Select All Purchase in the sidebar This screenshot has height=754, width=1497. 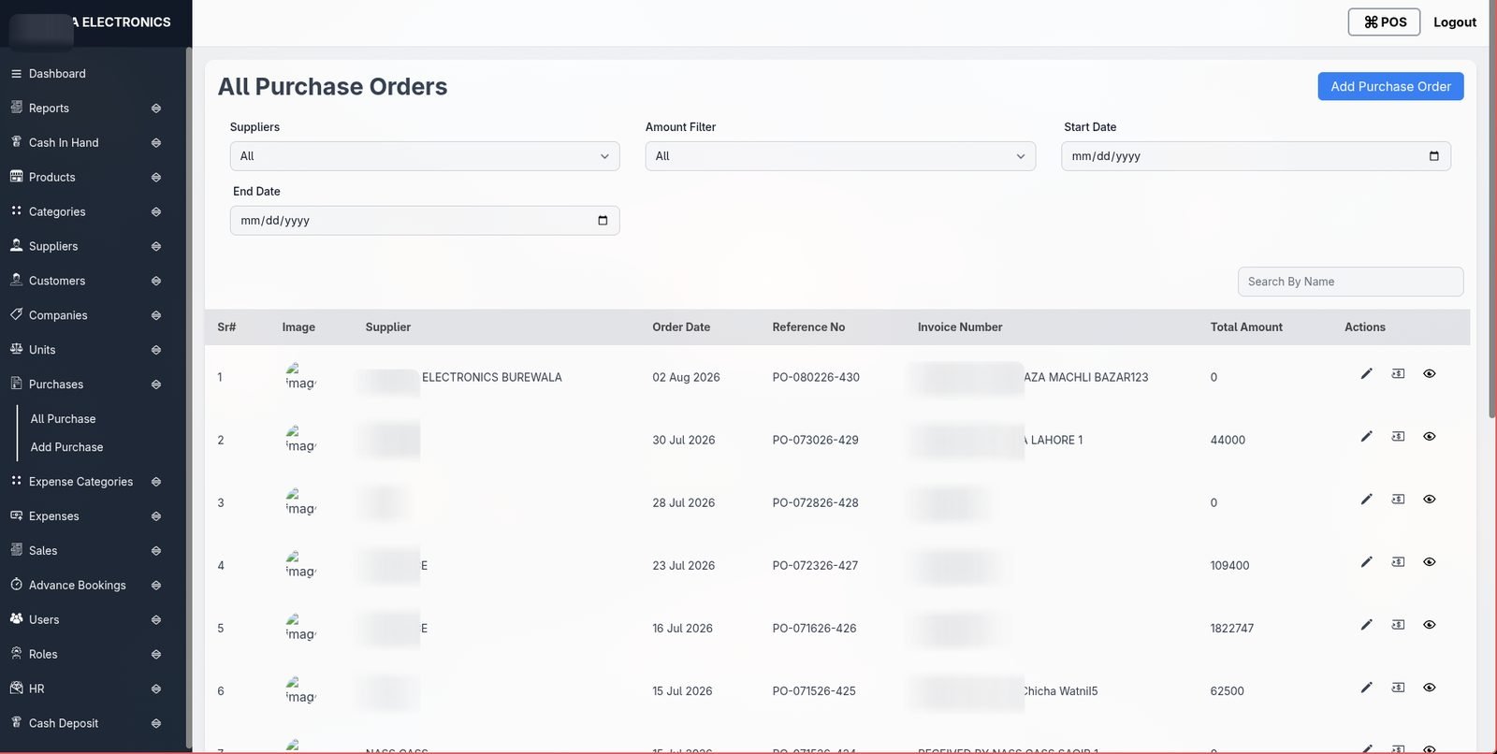point(63,419)
